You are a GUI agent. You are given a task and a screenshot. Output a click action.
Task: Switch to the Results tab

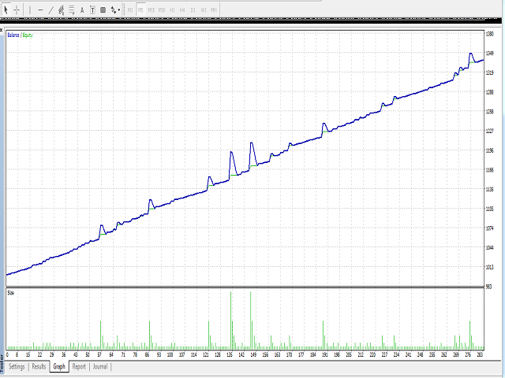point(39,367)
